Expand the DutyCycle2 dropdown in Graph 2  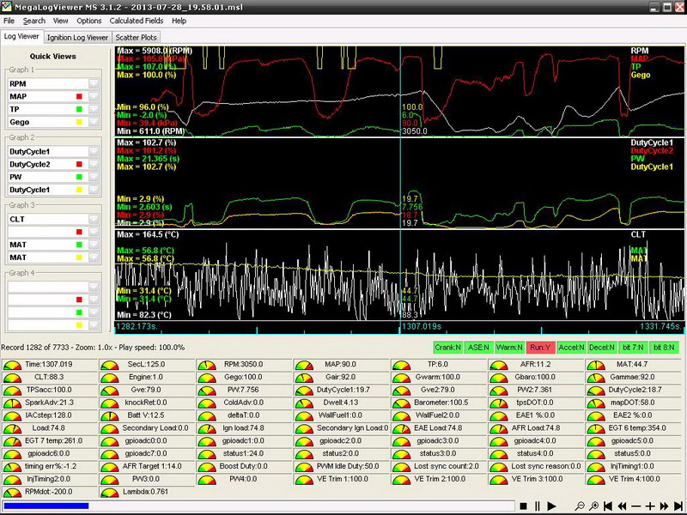tap(94, 164)
